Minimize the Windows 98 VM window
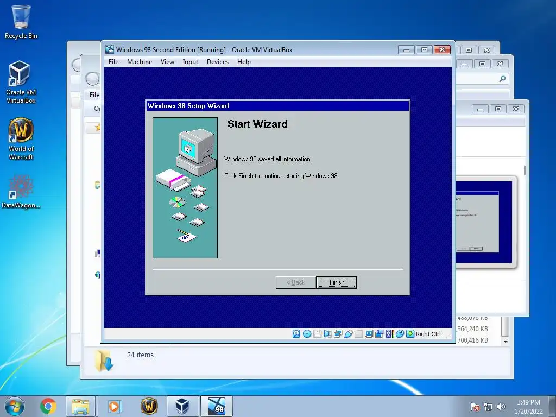 (x=406, y=49)
